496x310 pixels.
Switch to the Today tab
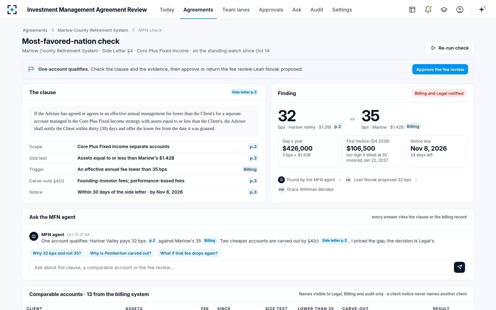pos(167,10)
